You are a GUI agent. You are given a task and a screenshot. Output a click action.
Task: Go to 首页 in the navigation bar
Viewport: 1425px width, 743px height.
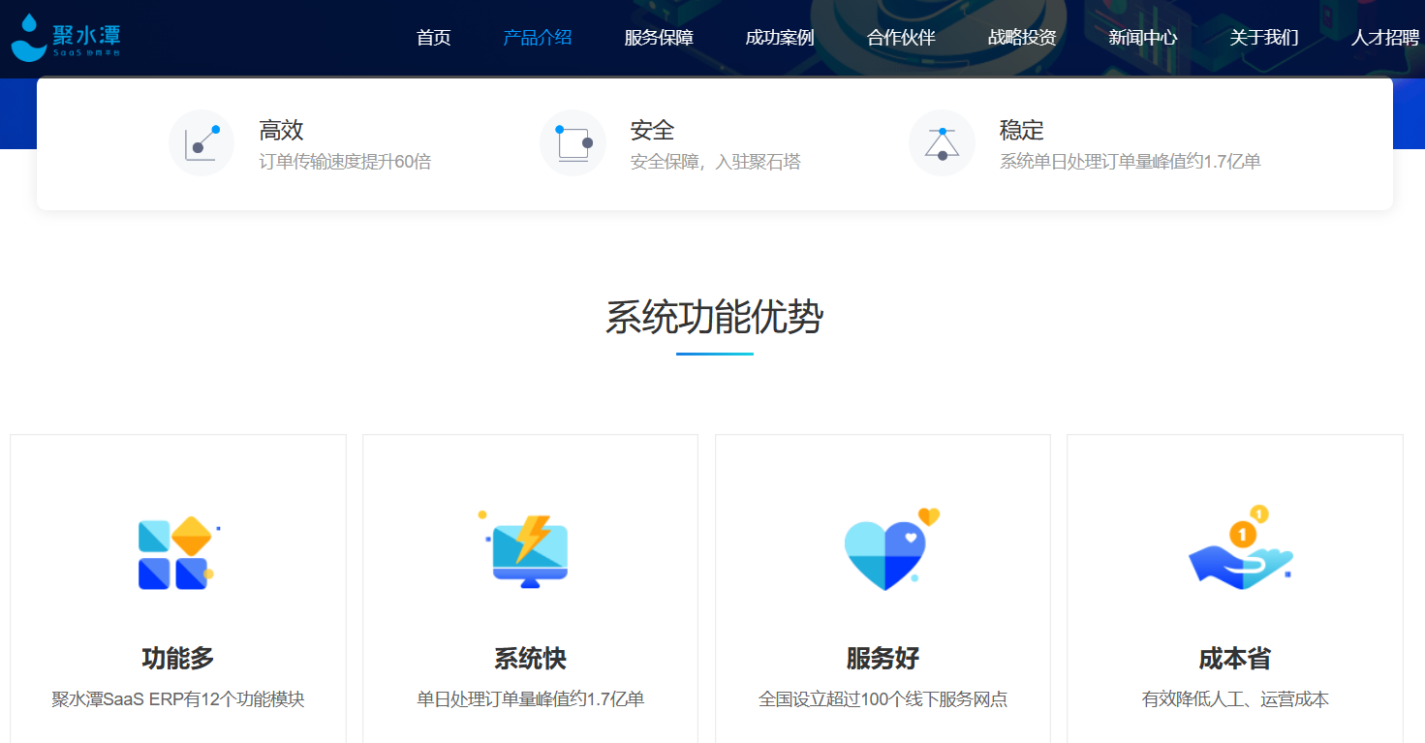pyautogui.click(x=433, y=38)
